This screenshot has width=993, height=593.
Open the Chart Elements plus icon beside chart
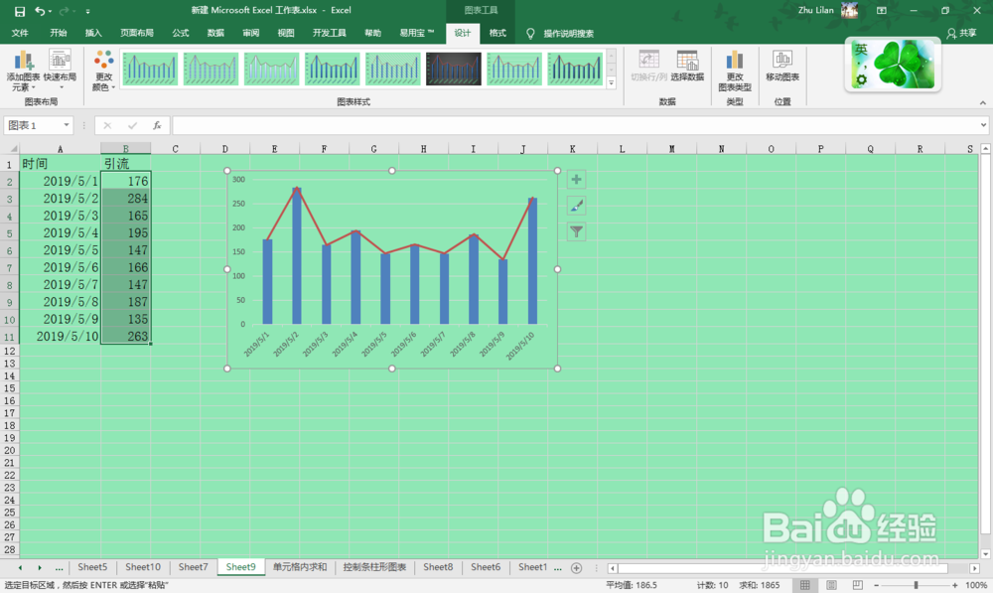(576, 179)
